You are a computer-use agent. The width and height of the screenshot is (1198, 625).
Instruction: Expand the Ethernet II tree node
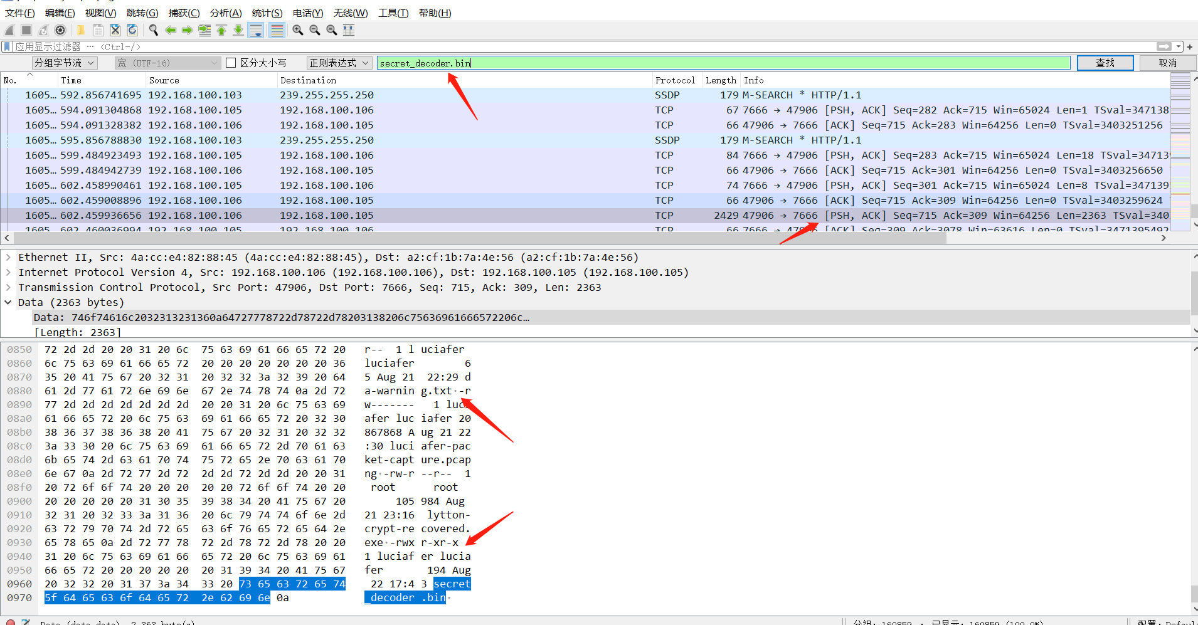pos(8,258)
